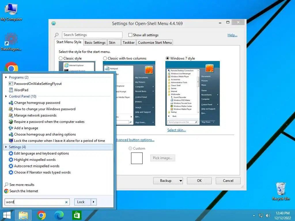Open Manage network passwords result

click(35, 115)
